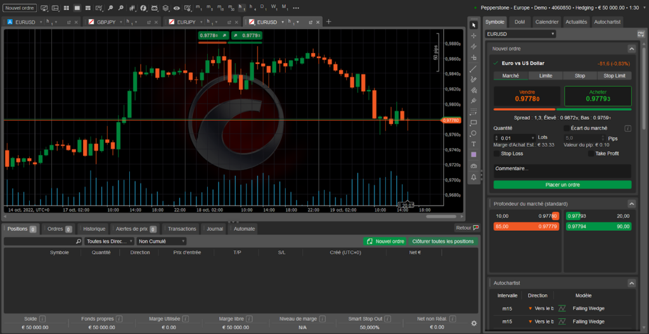Viewport: 649px width, 334px height.
Task: Select the ellipse shape drawing tool
Action: pyautogui.click(x=474, y=133)
